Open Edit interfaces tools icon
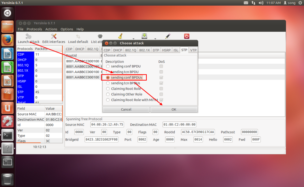 pos(54,36)
